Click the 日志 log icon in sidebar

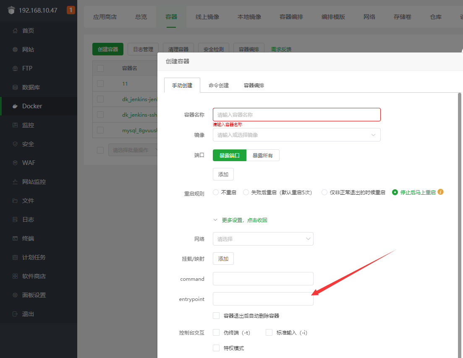[x=15, y=220]
